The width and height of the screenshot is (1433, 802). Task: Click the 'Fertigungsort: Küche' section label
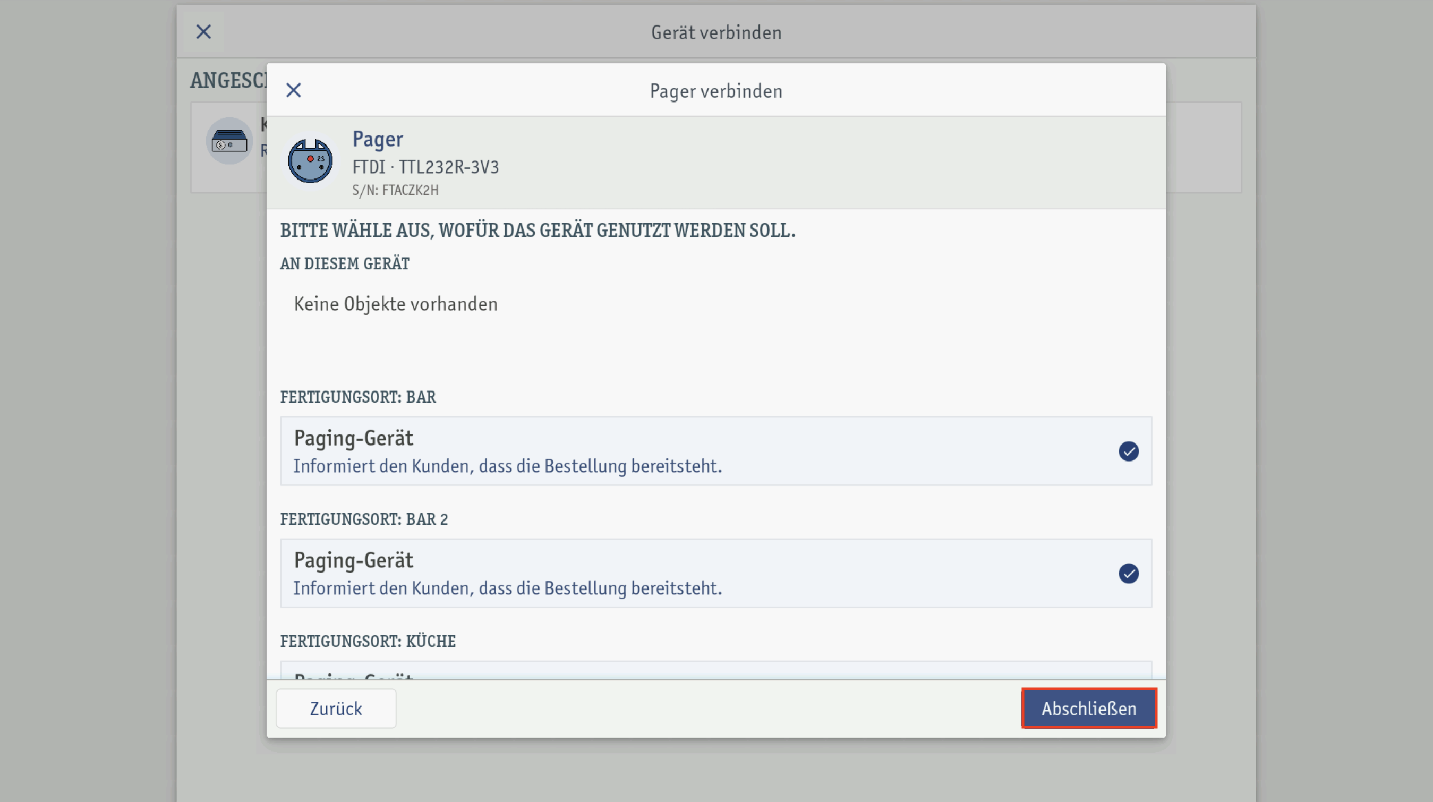[x=368, y=641]
